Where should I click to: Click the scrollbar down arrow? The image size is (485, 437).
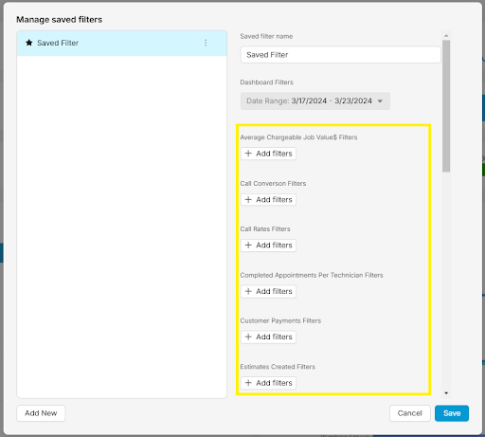(x=446, y=393)
